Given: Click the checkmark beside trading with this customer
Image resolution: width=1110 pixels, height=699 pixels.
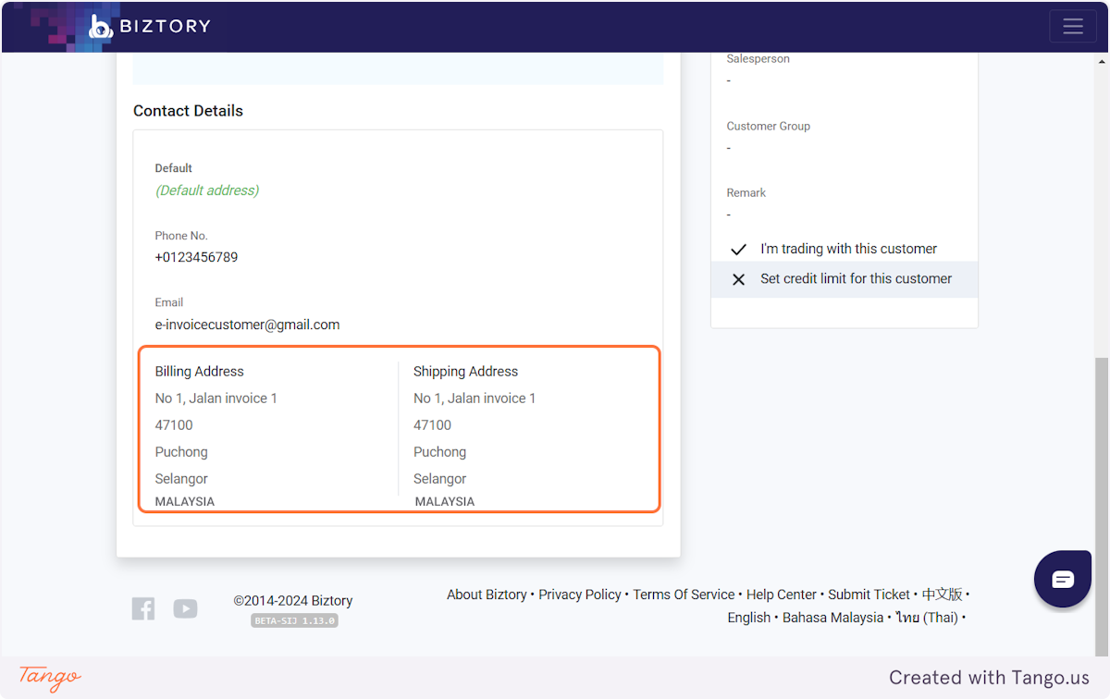Looking at the screenshot, I should click(738, 250).
